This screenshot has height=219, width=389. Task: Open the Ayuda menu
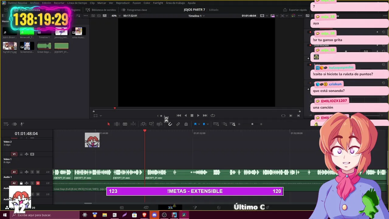tap(191, 3)
